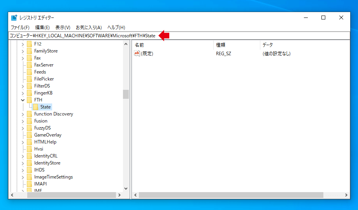358x210 pixels.
Task: Click the IHDS folder icon
Action: coord(29,170)
